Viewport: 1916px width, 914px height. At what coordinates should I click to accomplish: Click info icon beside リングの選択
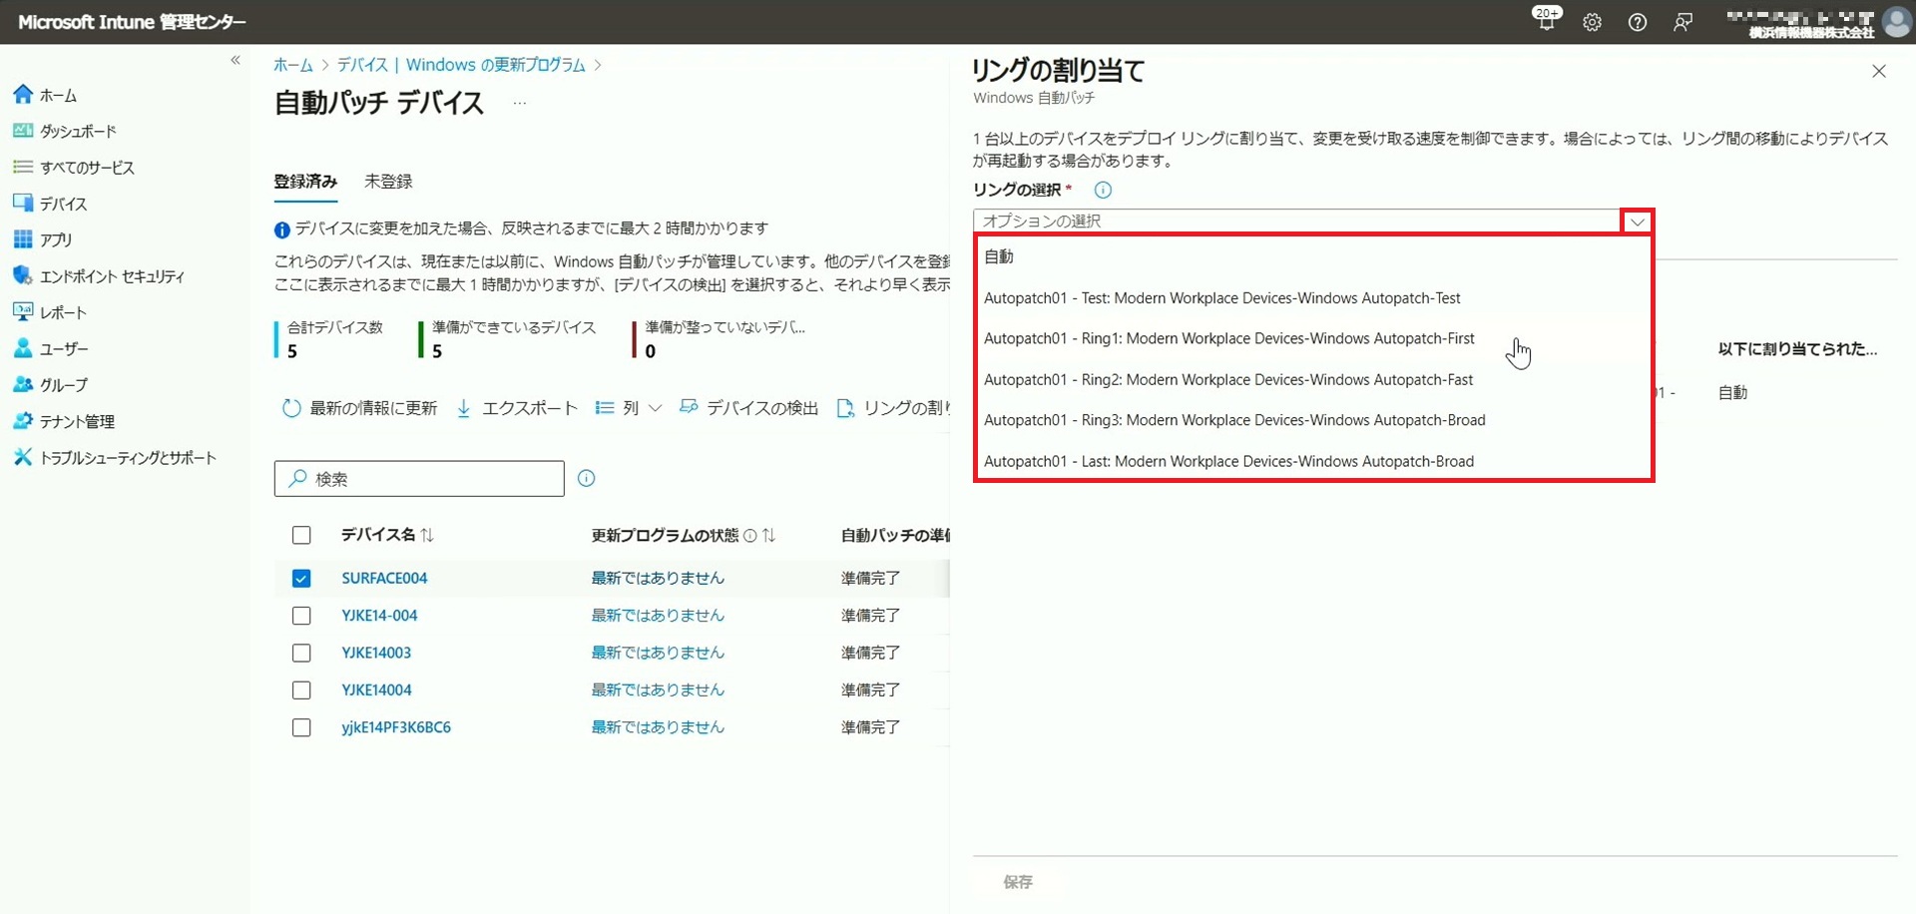[1103, 190]
